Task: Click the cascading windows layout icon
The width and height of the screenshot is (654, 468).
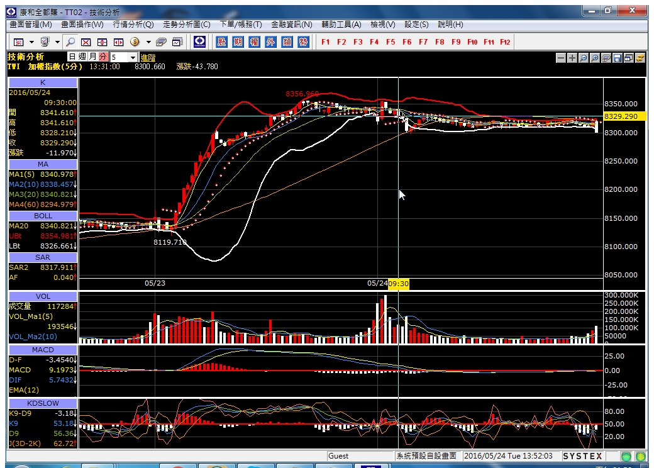Action: (629, 58)
